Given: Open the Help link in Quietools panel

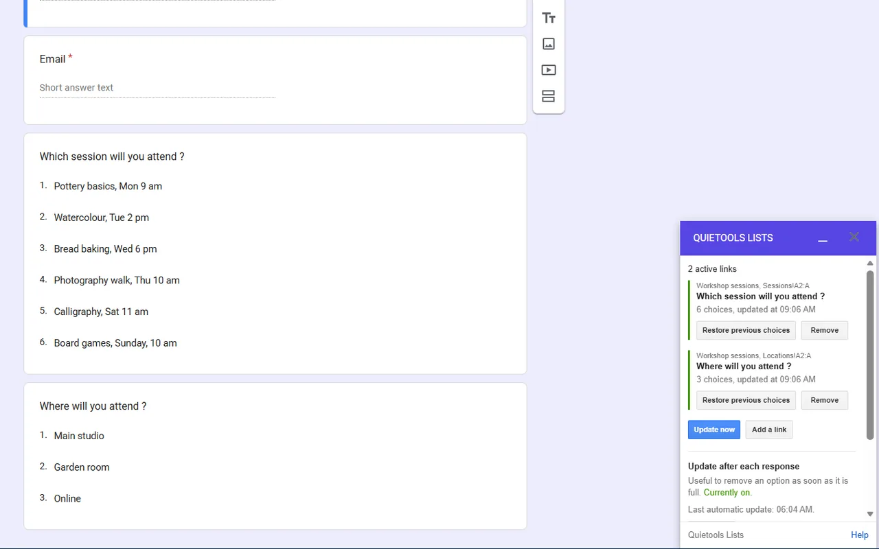Looking at the screenshot, I should 860,535.
